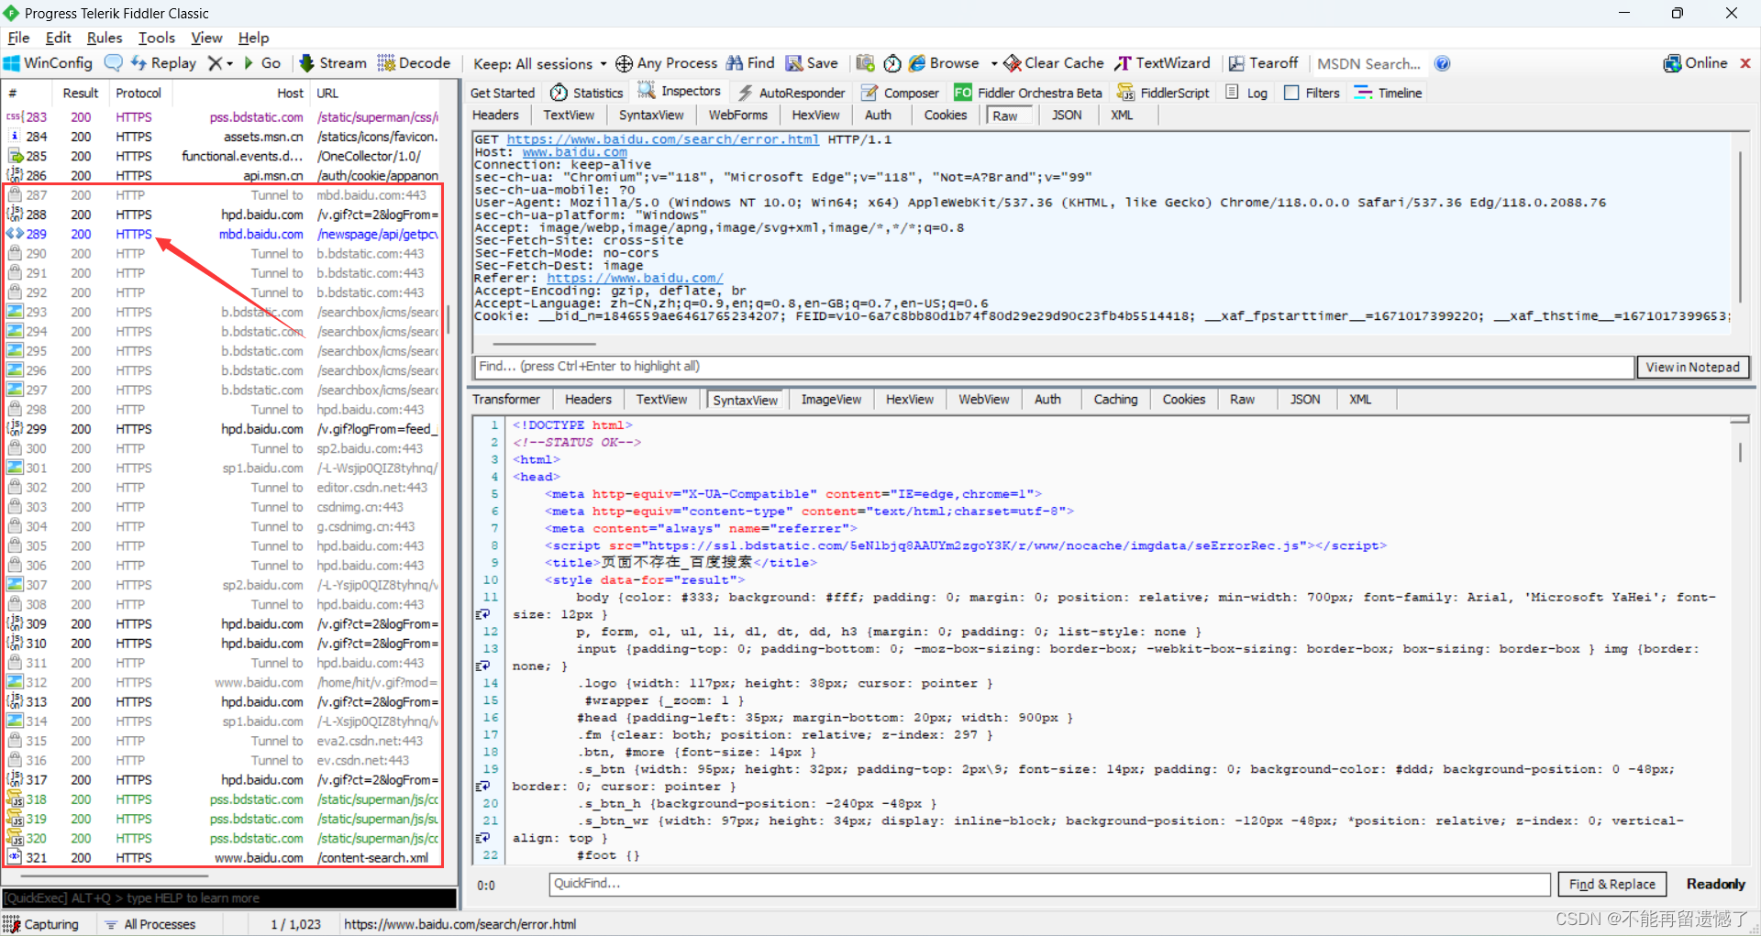The image size is (1761, 936).
Task: Open the FiddlerScript tab
Action: [1164, 93]
